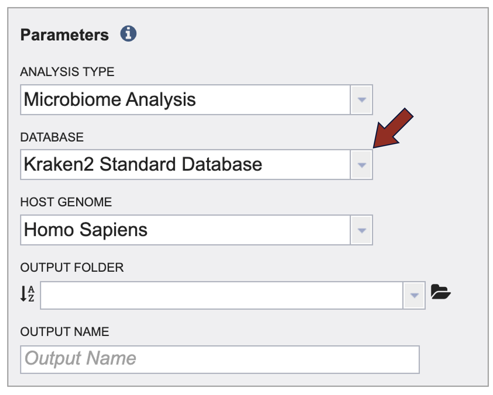Select the Kraken2 Standard Database field

(185, 165)
